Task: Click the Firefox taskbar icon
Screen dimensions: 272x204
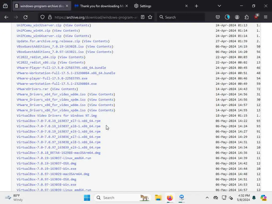Action: (x=170, y=198)
